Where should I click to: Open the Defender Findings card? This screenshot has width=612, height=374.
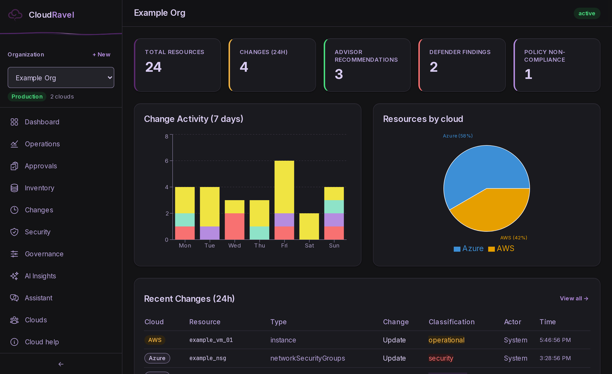pos(462,65)
